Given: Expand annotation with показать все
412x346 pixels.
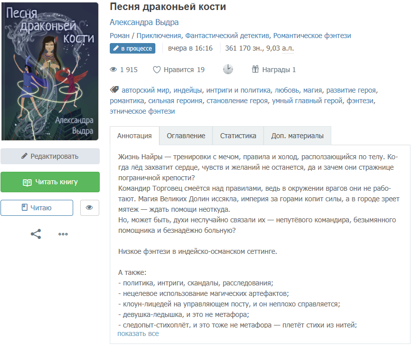Looking at the screenshot, I should (138, 333).
